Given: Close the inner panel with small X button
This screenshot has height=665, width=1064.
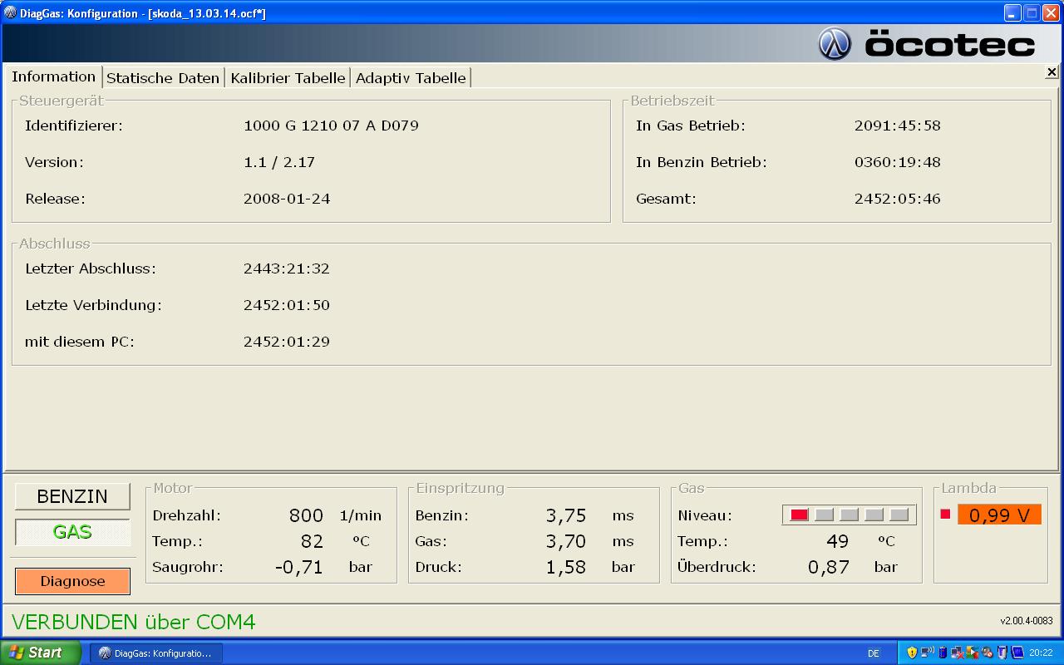Looking at the screenshot, I should point(1052,72).
